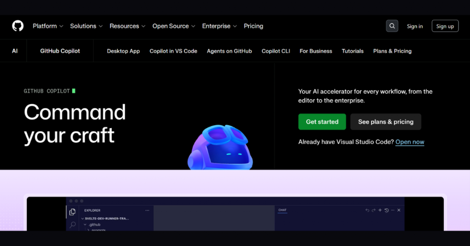Open chat panel more actions ellipsis

[x=393, y=210]
